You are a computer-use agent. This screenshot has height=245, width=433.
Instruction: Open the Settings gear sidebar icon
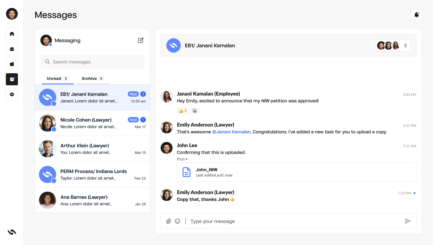coord(12,94)
